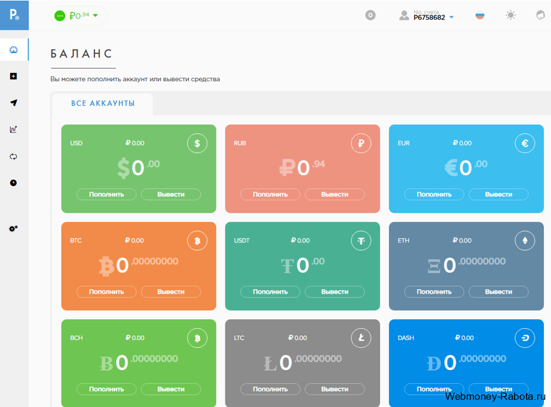Click Вывести on the BTC card
551x407 pixels.
[171, 292]
